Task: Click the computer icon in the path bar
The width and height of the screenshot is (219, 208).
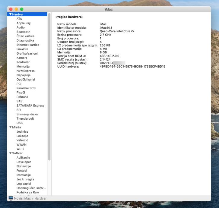Action: [11, 198]
